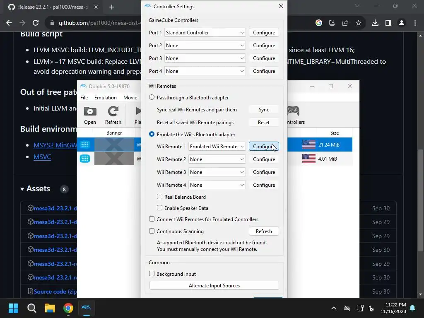Open Port 3 controller dropdown
This screenshot has height=318, width=424.
(x=205, y=58)
